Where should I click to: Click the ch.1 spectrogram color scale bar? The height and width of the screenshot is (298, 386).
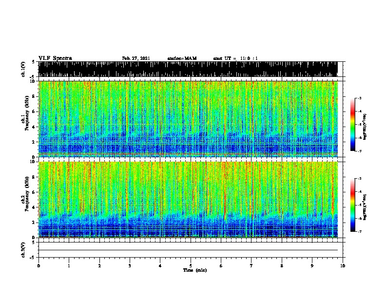(x=353, y=125)
